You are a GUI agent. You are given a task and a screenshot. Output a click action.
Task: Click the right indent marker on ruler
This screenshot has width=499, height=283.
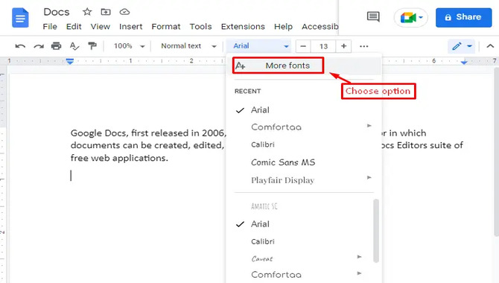(464, 62)
